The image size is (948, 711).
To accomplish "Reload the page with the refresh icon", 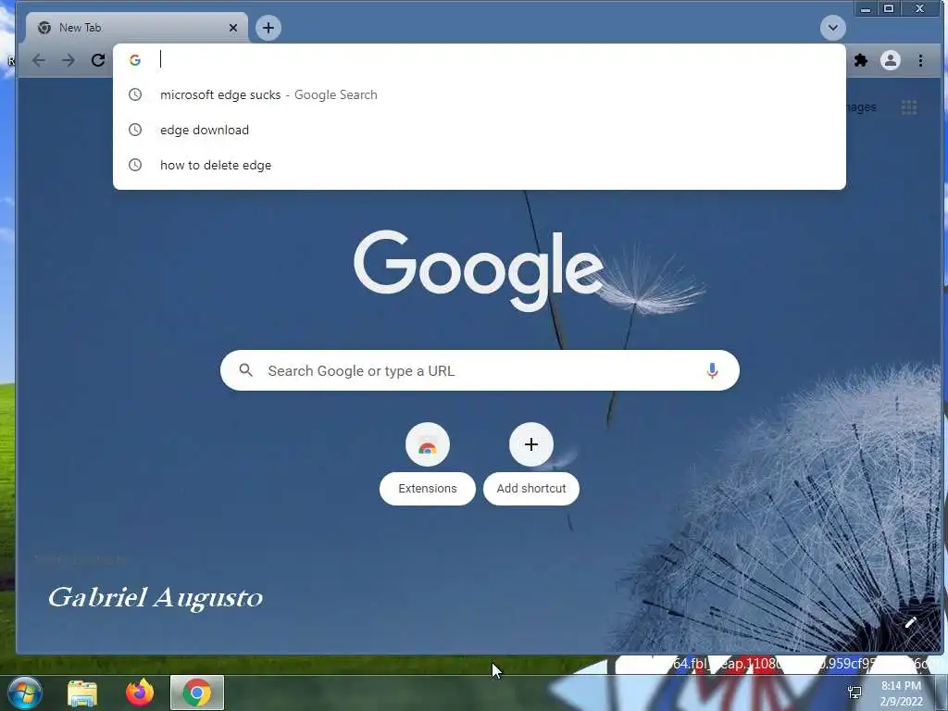I will pos(98,60).
